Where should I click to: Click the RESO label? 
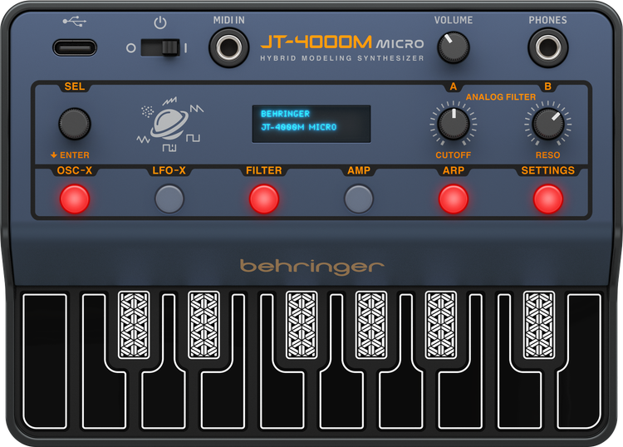point(548,155)
